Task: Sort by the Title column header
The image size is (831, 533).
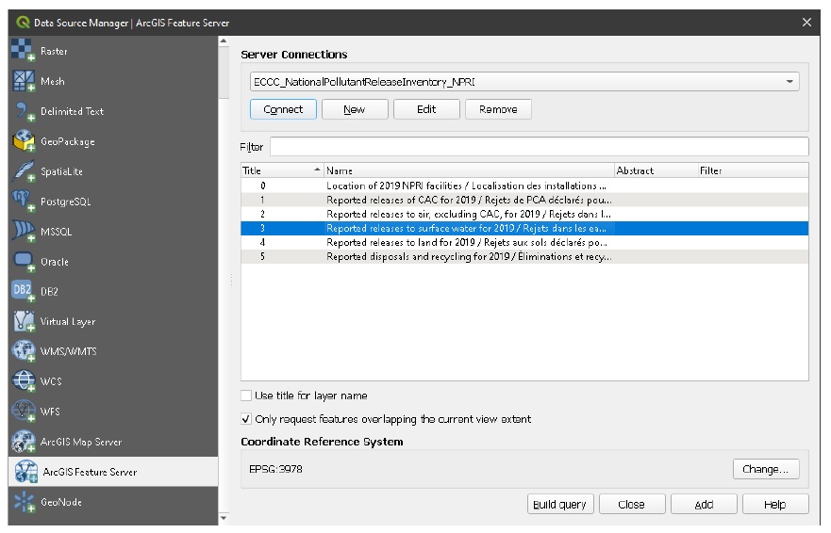Action: tap(282, 170)
